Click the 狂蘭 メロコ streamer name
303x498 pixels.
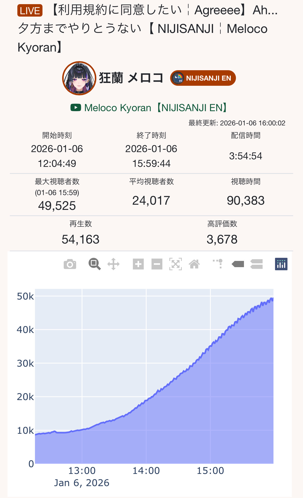[x=131, y=78]
